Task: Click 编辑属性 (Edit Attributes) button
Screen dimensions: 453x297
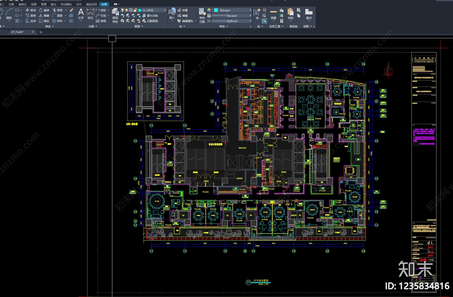Action: point(185,21)
